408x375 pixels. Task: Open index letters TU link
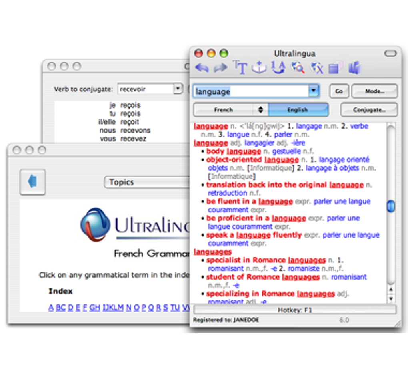175,308
